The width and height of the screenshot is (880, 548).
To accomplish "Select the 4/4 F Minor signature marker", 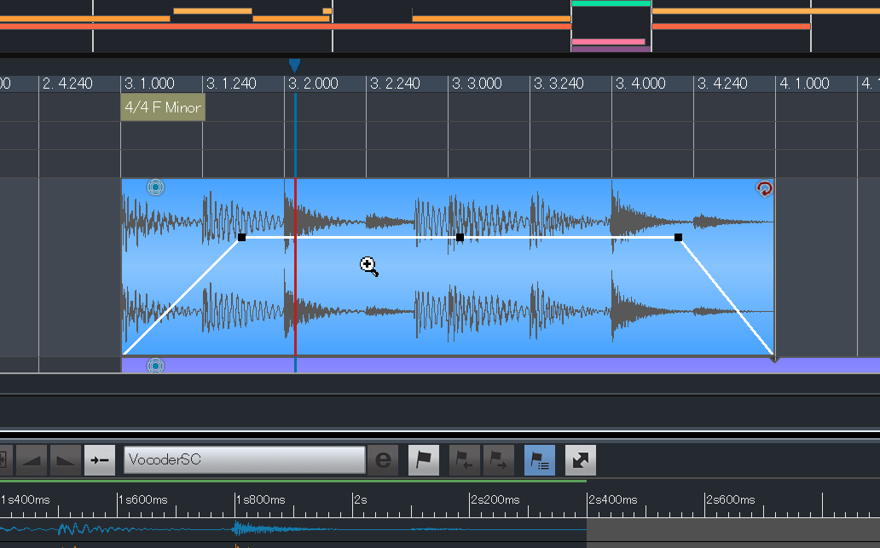I will point(163,108).
